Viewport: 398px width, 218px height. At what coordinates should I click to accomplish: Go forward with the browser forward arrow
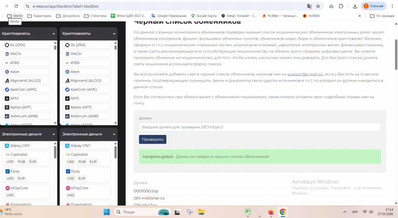point(7,6)
